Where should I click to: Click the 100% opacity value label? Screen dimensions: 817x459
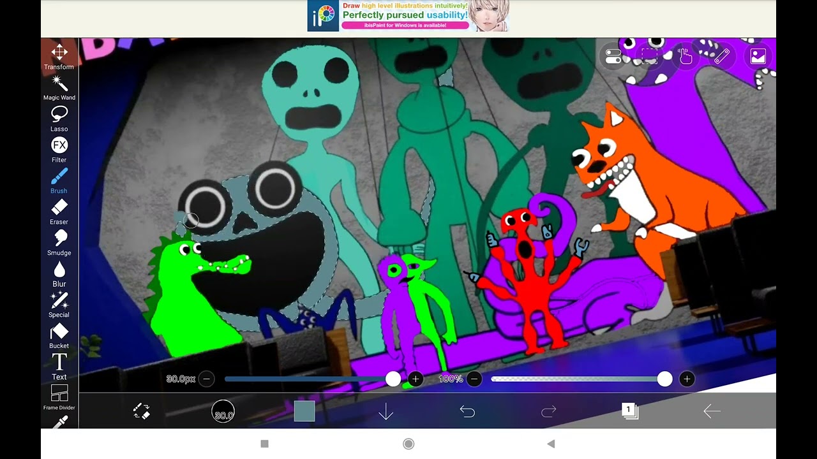(451, 379)
